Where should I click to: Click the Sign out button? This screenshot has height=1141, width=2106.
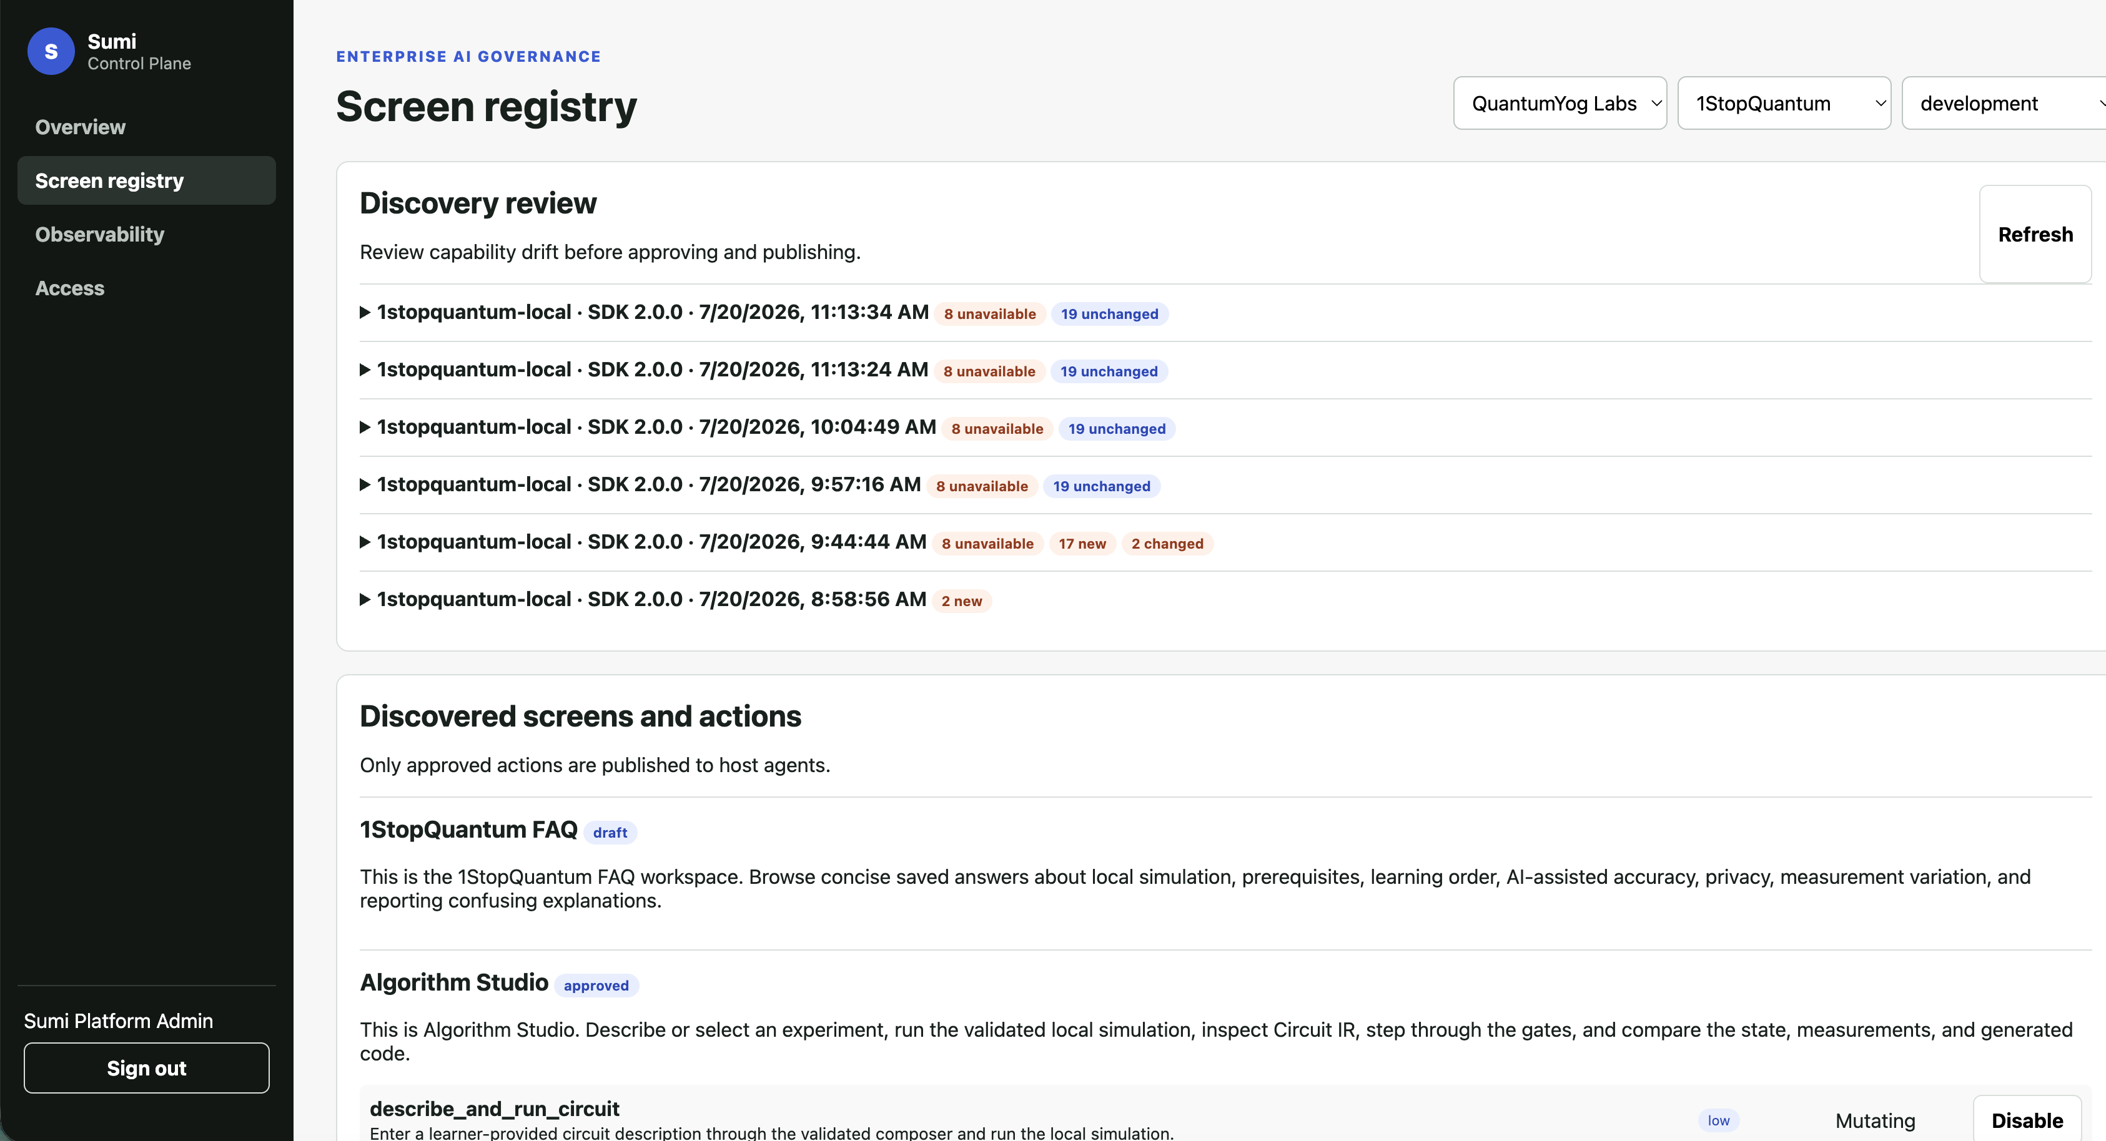point(146,1067)
